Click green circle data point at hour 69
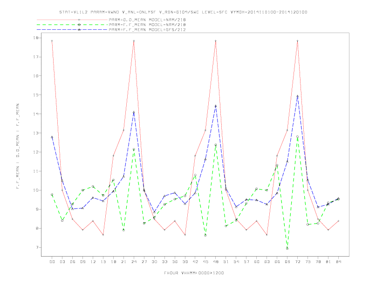Screen dimensions: 369x285 [287, 248]
